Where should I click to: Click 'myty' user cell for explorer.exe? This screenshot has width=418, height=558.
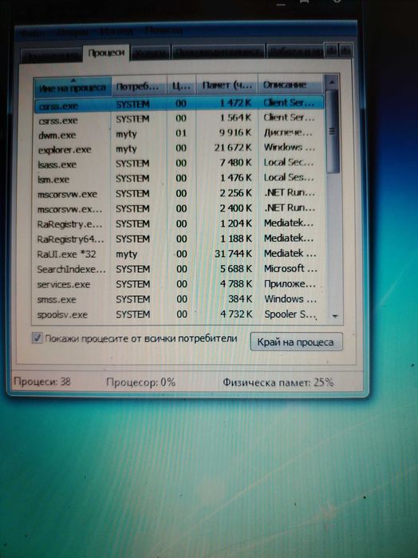[126, 148]
